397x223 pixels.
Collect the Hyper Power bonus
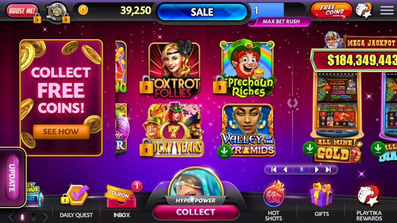(x=196, y=212)
